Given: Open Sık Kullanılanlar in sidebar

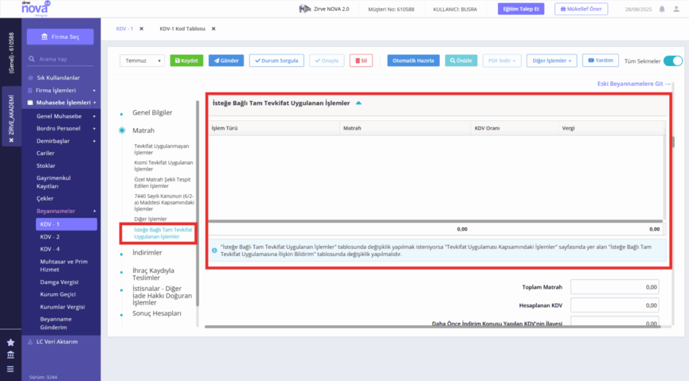Looking at the screenshot, I should tap(58, 78).
